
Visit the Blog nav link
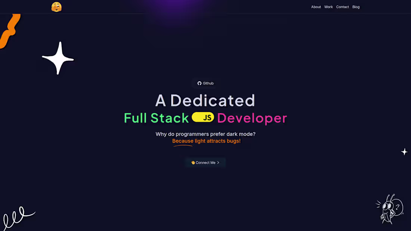click(x=356, y=7)
